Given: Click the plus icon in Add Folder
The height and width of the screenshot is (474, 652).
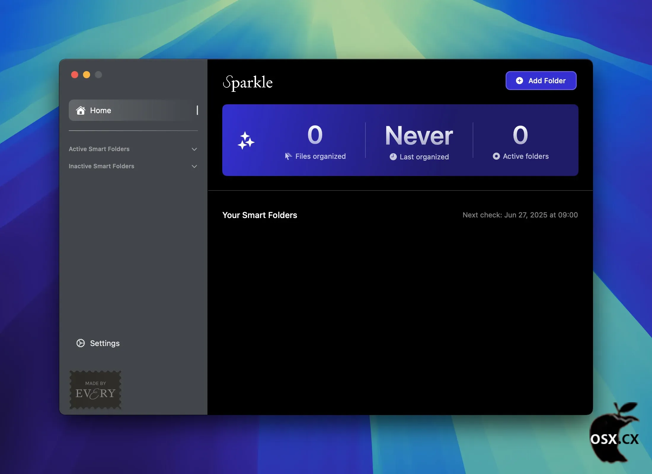Looking at the screenshot, I should click(x=519, y=81).
